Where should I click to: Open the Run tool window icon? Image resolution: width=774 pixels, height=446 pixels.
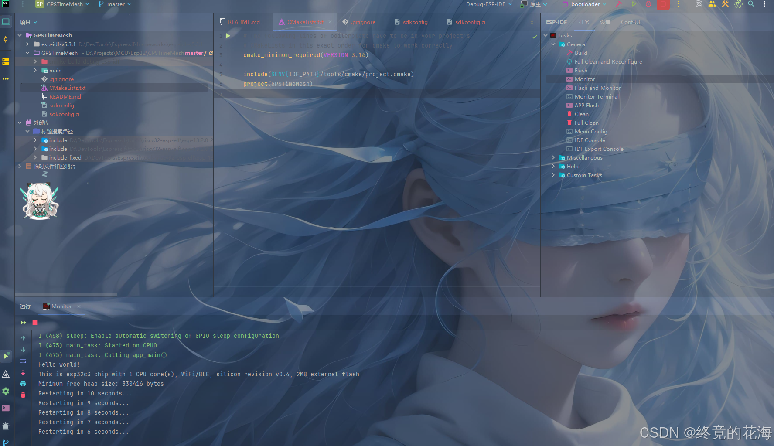point(6,356)
